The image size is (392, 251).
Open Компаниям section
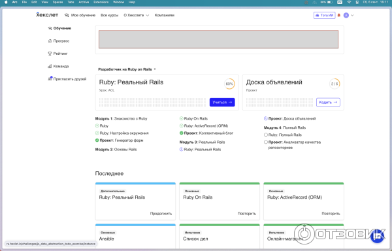point(164,15)
